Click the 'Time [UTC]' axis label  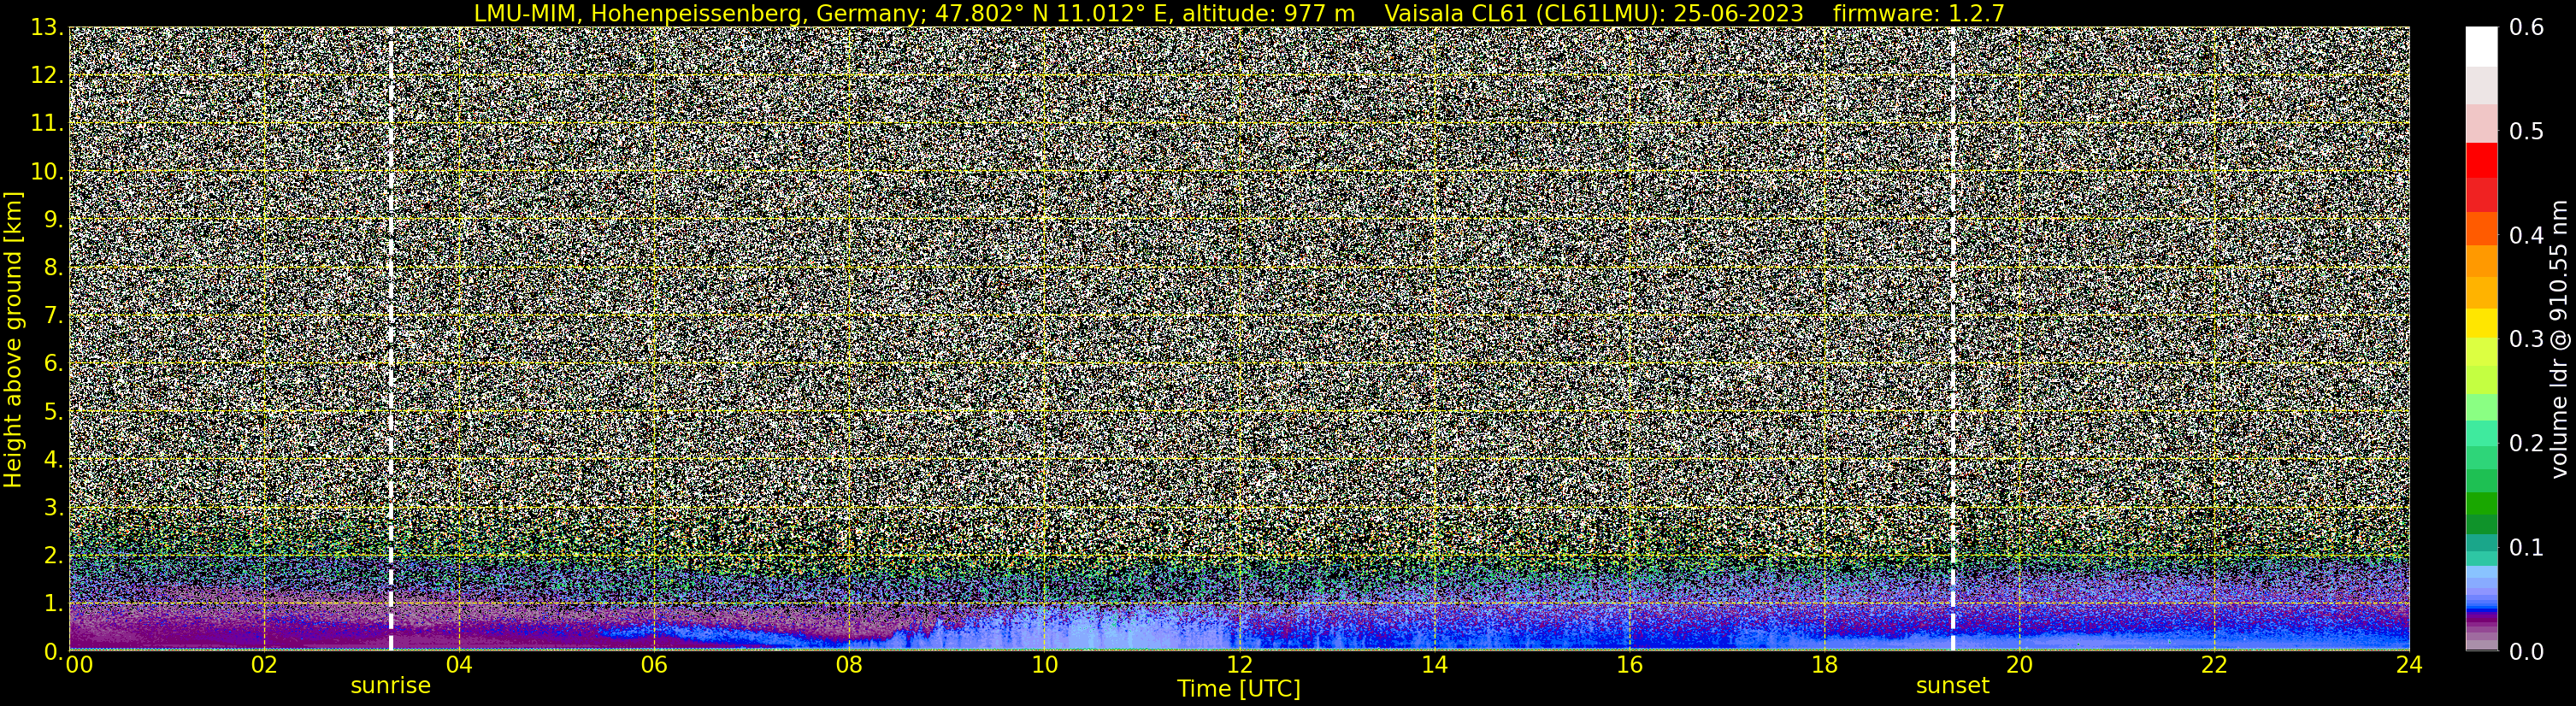pos(1238,689)
